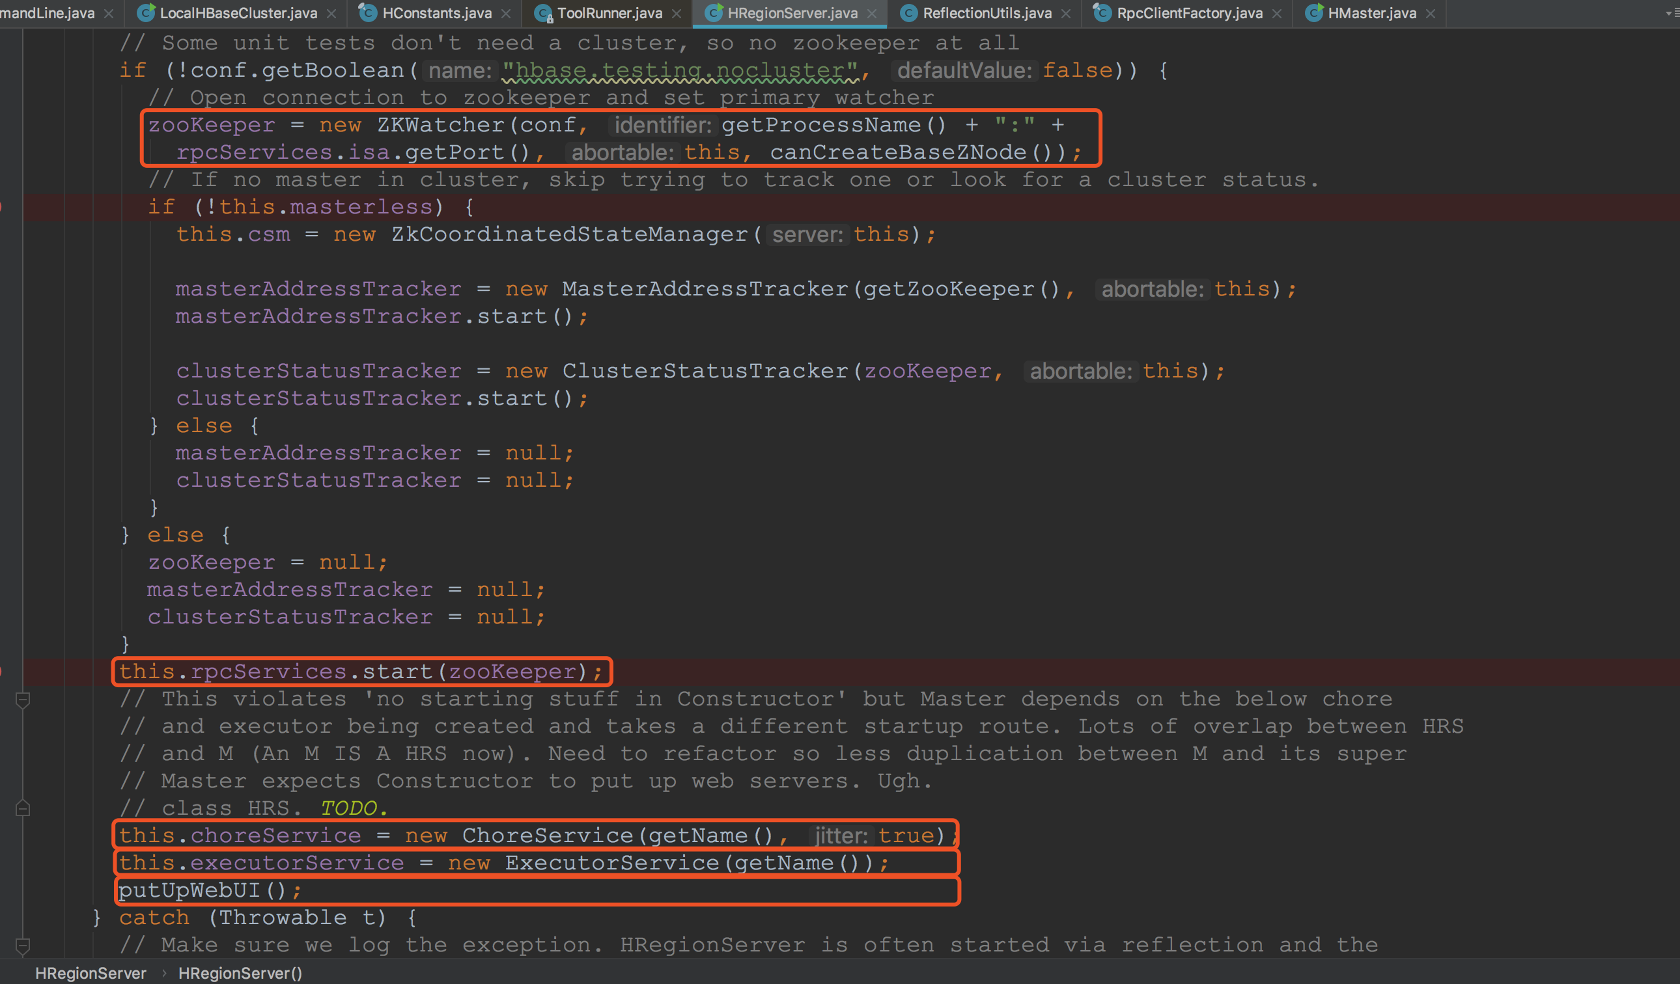
Task: Open the ToolRunner.java editor tab
Action: coord(609,12)
